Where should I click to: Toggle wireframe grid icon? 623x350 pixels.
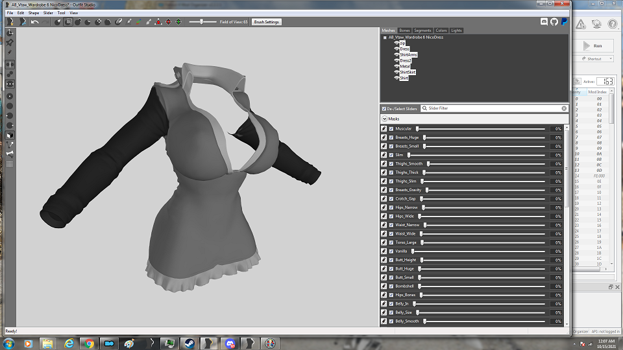10,164
